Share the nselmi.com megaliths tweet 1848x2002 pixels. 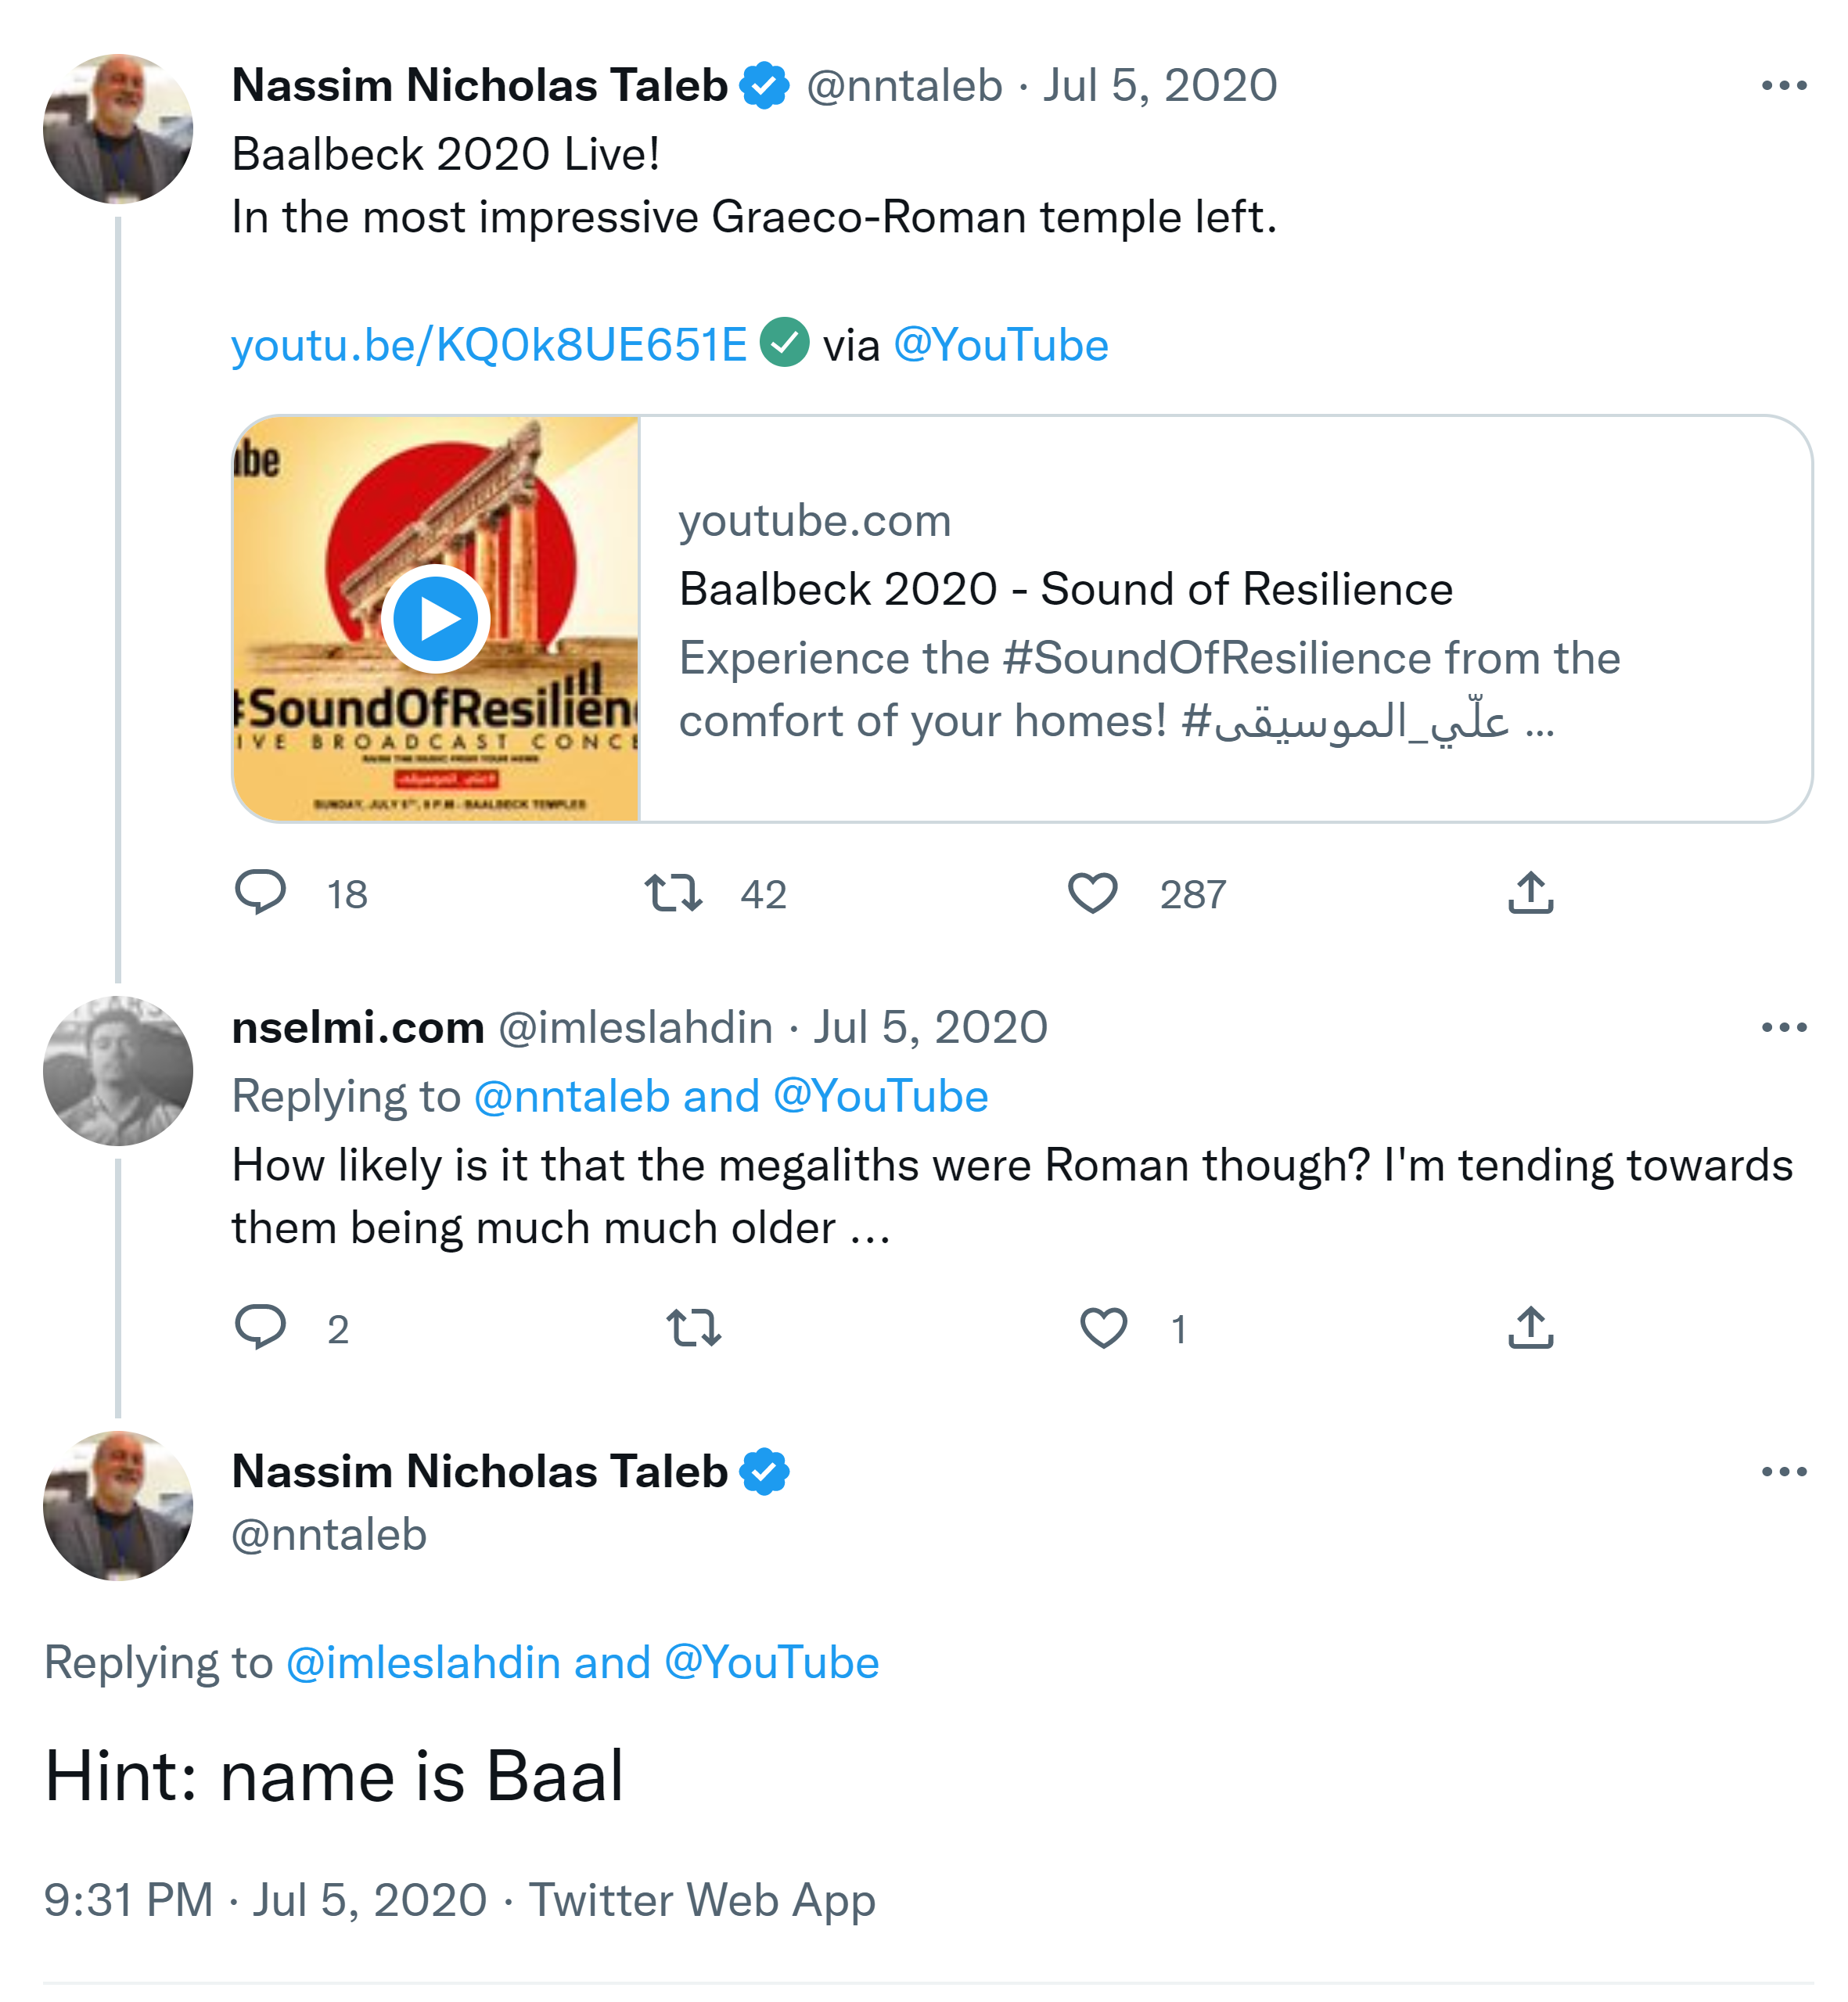[x=1530, y=1327]
